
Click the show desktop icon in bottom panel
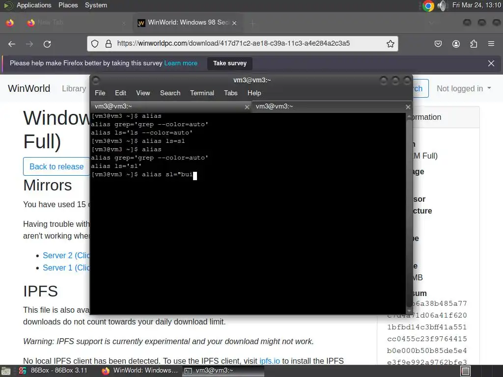coord(5,371)
